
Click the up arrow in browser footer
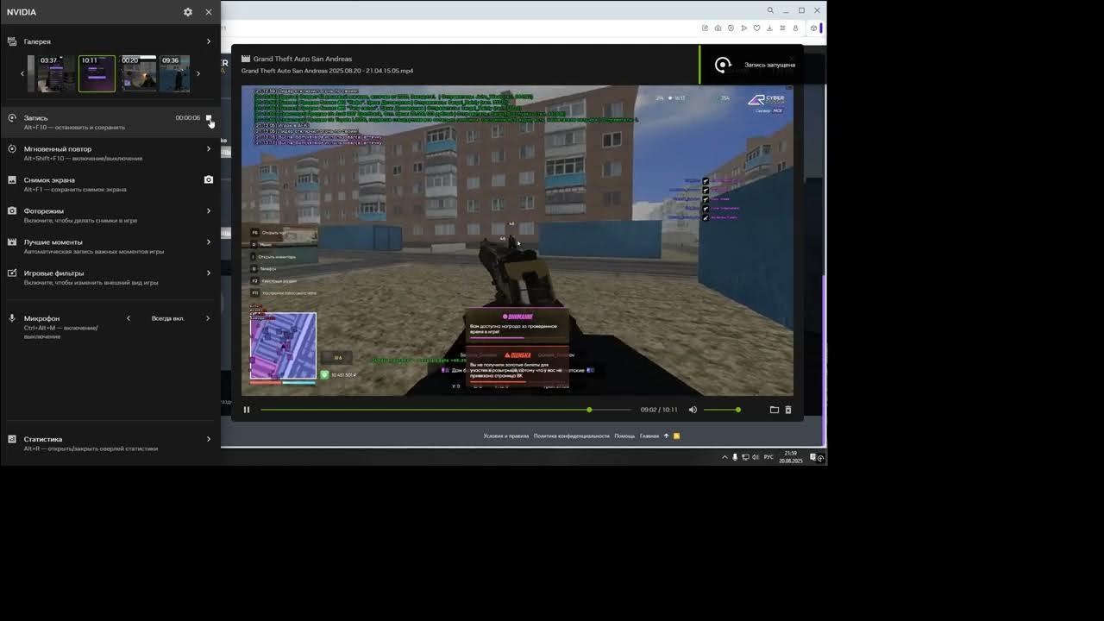(666, 436)
